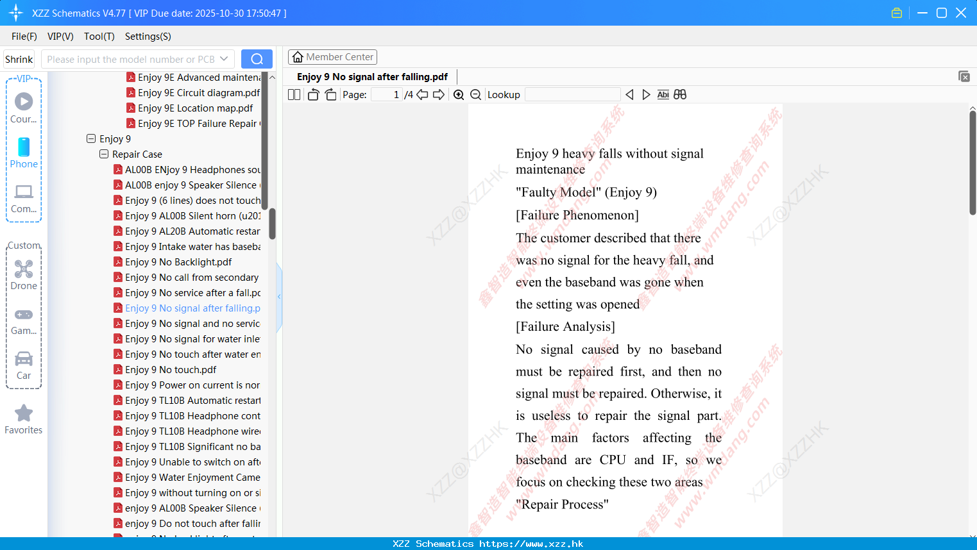Open Enjoy 9E Circuit diagram.pdf
The height and width of the screenshot is (550, 977).
[x=193, y=92]
